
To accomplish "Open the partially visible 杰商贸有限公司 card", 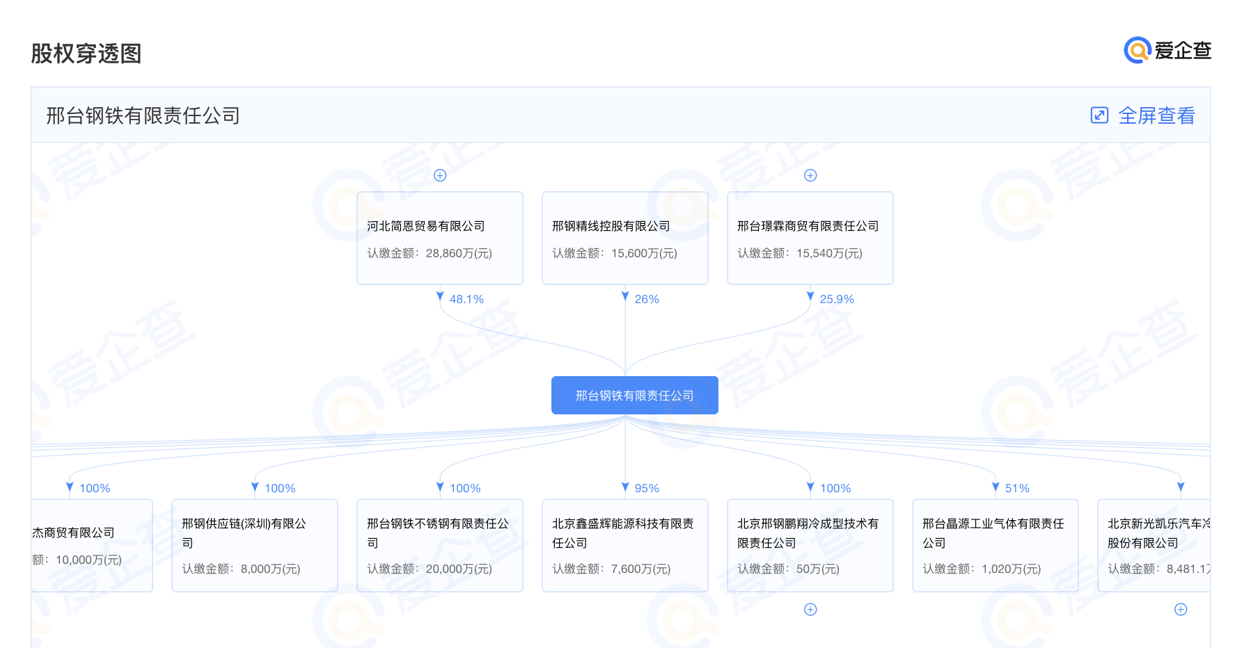I will [x=92, y=545].
